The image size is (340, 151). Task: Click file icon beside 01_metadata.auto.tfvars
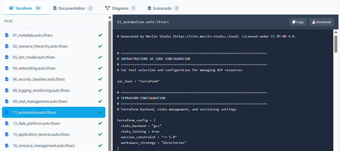(x=7, y=35)
